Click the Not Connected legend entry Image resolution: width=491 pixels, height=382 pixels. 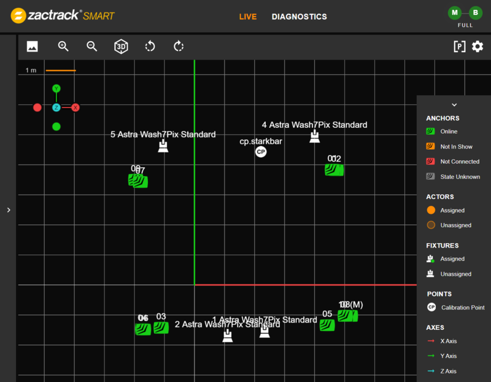click(x=453, y=162)
